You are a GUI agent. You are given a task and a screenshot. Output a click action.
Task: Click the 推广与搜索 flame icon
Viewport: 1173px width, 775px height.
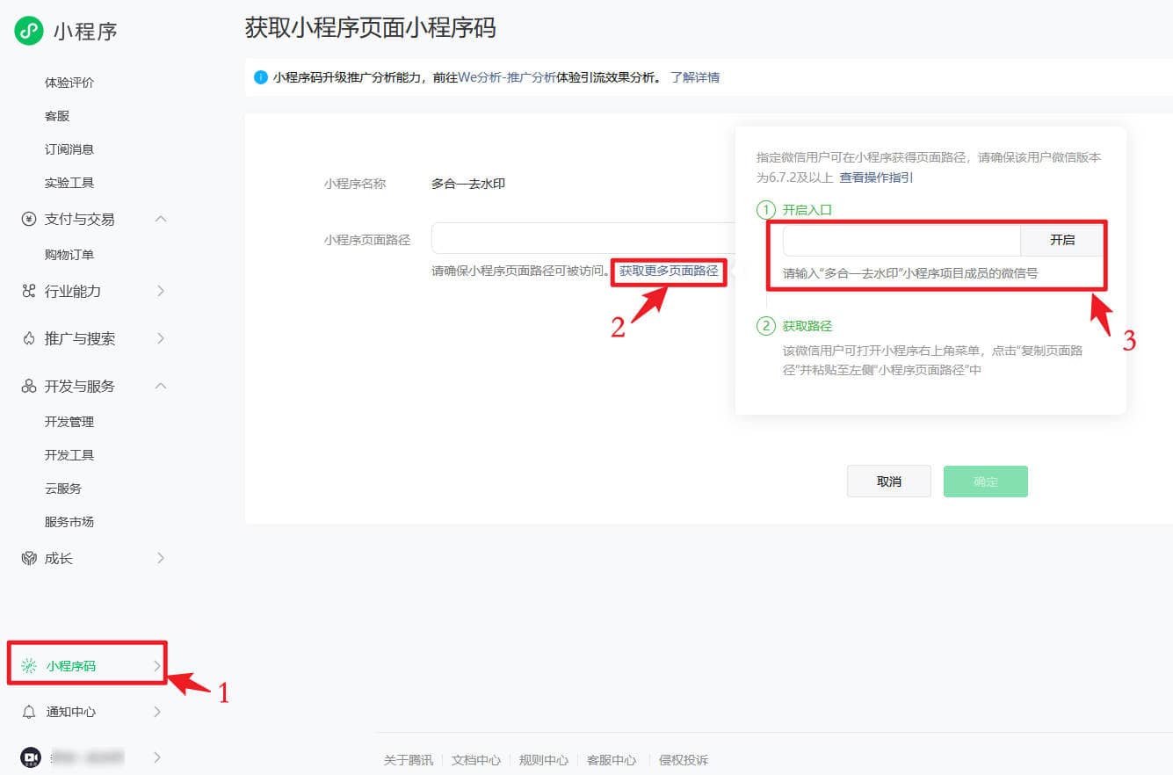(x=29, y=338)
